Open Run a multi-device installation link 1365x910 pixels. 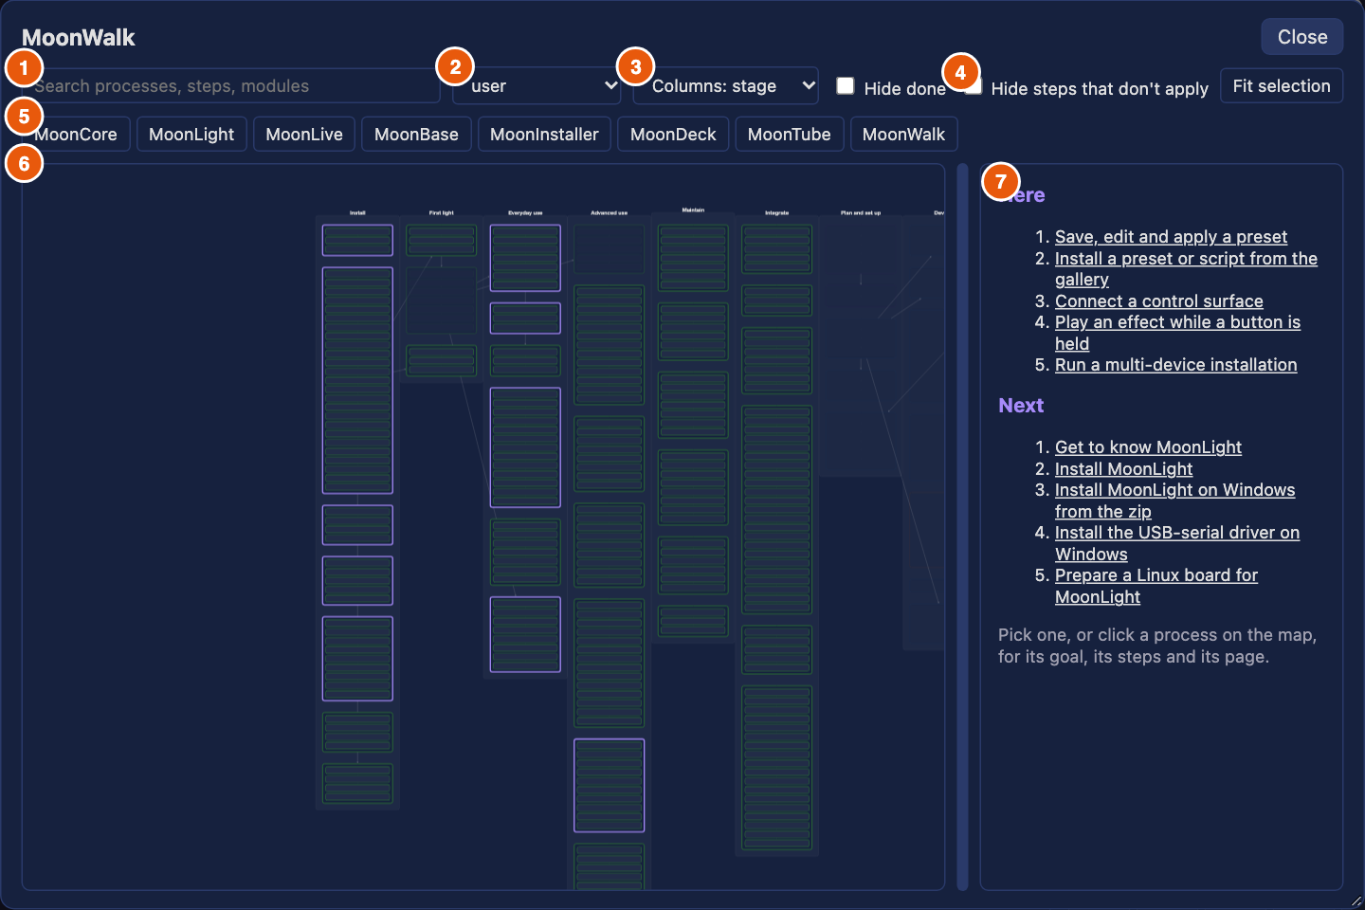point(1175,365)
